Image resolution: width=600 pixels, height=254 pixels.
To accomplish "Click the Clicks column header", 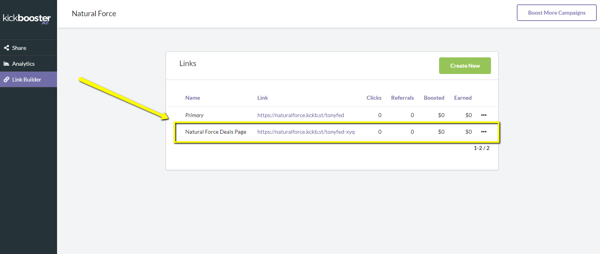I will pos(374,98).
